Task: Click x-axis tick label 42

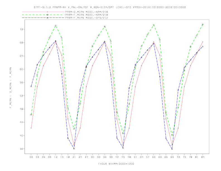Action: click(117, 157)
